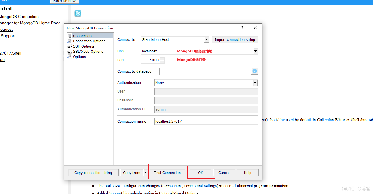The width and height of the screenshot is (373, 194).
Task: Select the Connection page icon in sidebar
Action: point(70,36)
